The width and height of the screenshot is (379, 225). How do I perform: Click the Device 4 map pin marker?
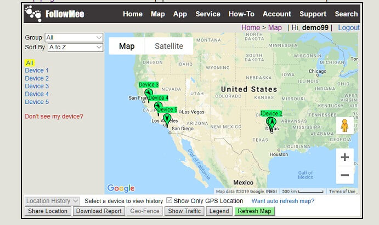pyautogui.click(x=158, y=108)
